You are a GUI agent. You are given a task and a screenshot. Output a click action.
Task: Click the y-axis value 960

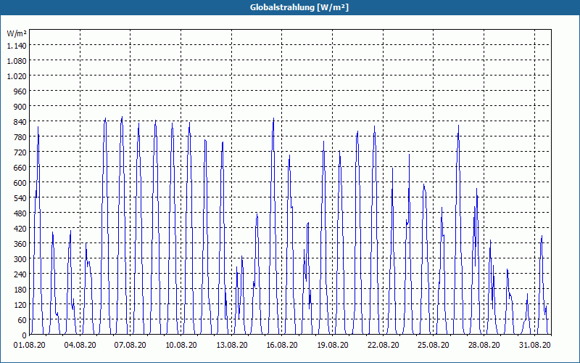20,91
